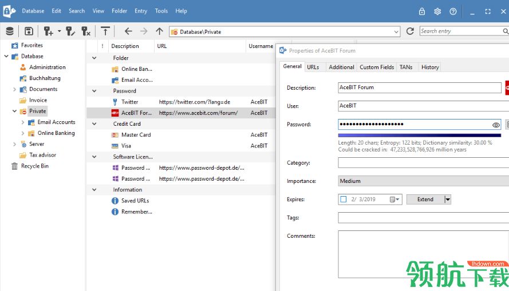Click the Description input field

click(x=420, y=87)
